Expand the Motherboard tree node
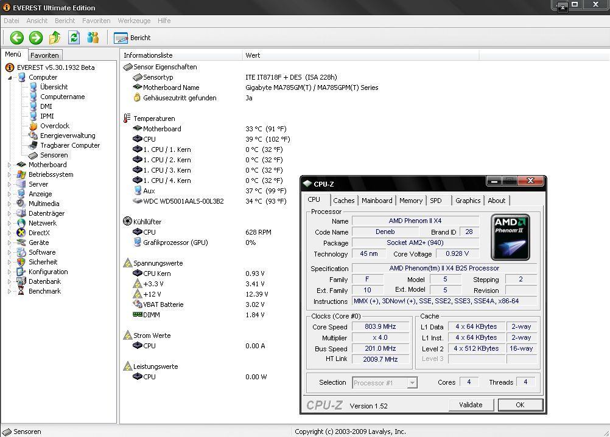610x437 pixels. tap(10, 165)
